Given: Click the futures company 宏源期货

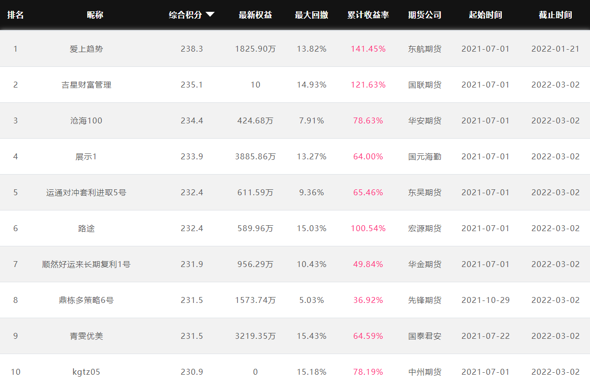Looking at the screenshot, I should pos(425,228).
